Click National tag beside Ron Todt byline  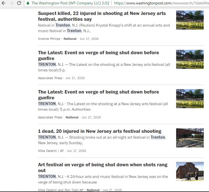pyautogui.click(x=93, y=190)
